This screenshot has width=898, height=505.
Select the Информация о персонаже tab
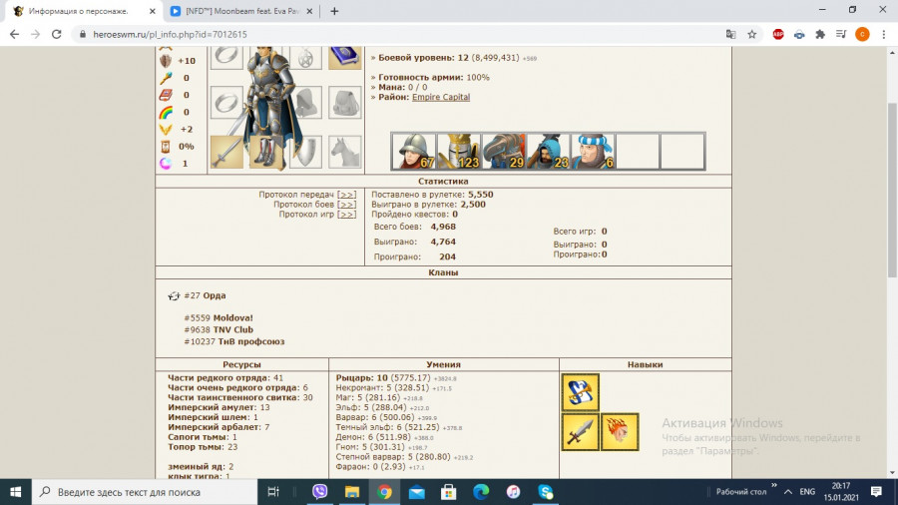(80, 11)
